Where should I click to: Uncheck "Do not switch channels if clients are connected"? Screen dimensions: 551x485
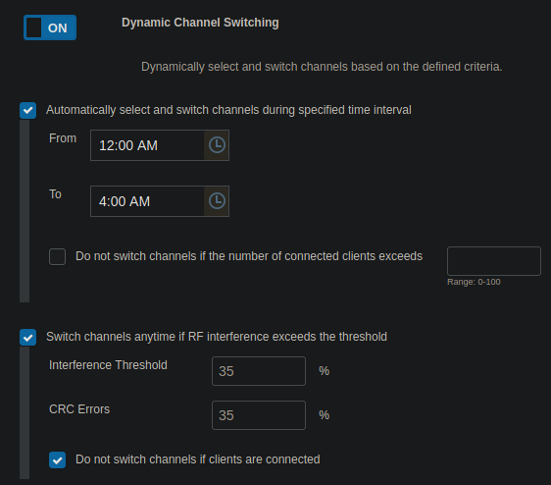pyautogui.click(x=57, y=460)
